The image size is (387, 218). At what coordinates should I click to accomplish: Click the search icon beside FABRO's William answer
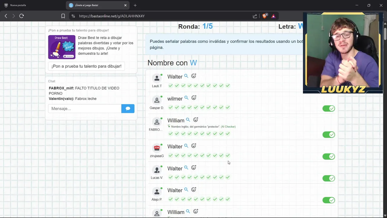pyautogui.click(x=188, y=120)
